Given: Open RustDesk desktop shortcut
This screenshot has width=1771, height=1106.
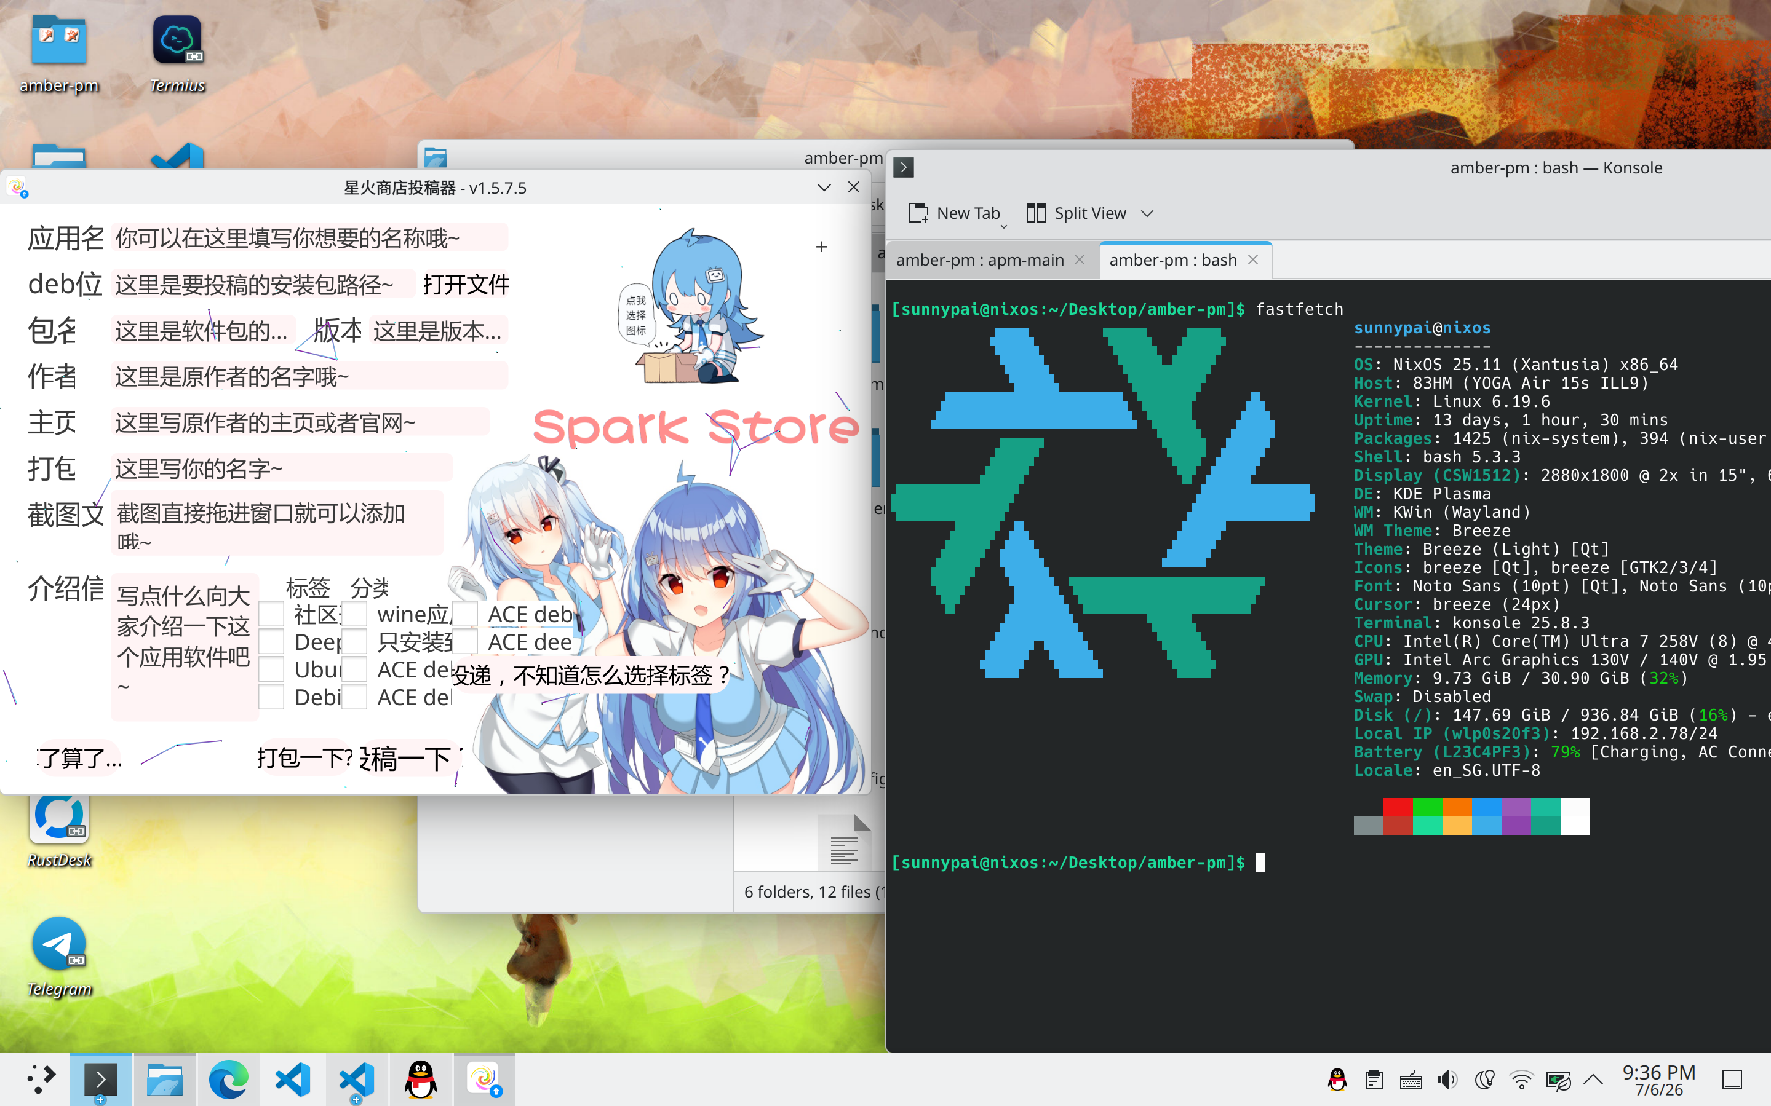Looking at the screenshot, I should pos(59,830).
